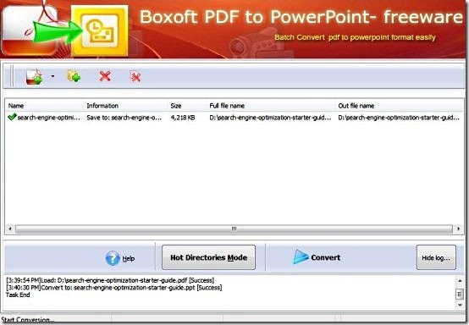Click the log panel scroll down arrow
The image size is (469, 325).
460,305
